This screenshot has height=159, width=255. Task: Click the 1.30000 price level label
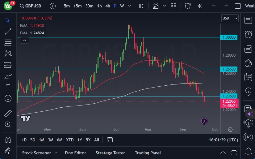pos(229,37)
